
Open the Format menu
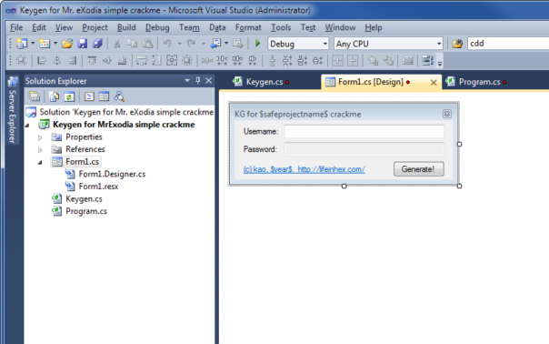(248, 27)
